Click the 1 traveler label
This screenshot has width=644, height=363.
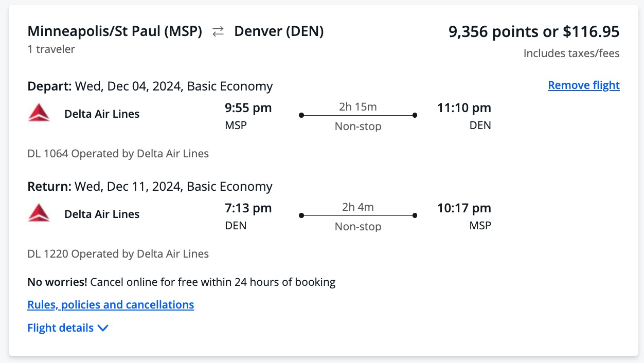click(50, 49)
